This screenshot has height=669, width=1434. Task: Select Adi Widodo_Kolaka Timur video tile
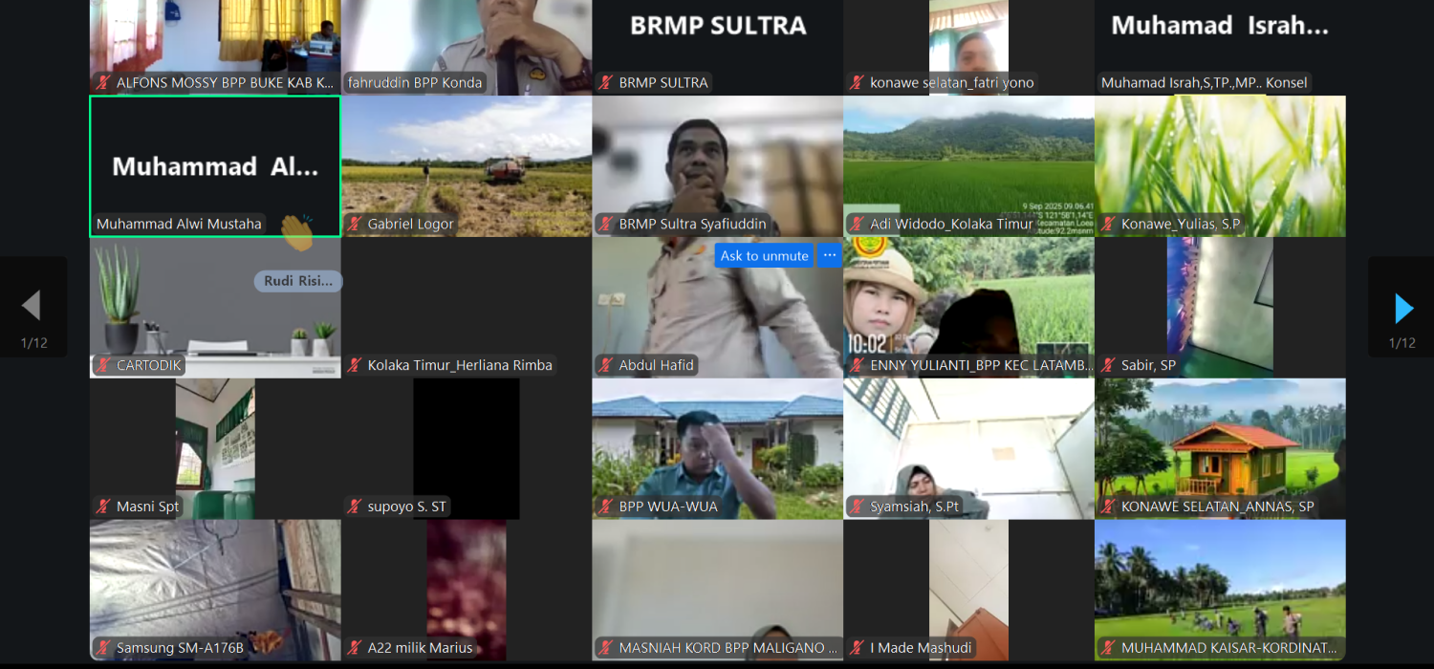point(968,166)
